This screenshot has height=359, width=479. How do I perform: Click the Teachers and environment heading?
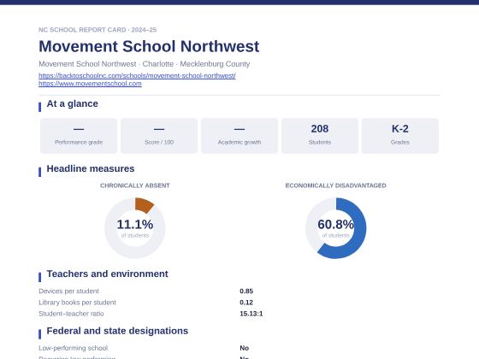(107, 274)
